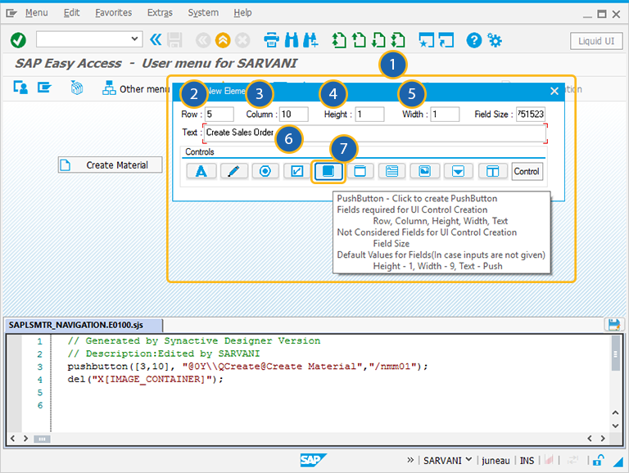The width and height of the screenshot is (629, 473).
Task: Open the SARVANI system dropdown in status bar
Action: [447, 461]
